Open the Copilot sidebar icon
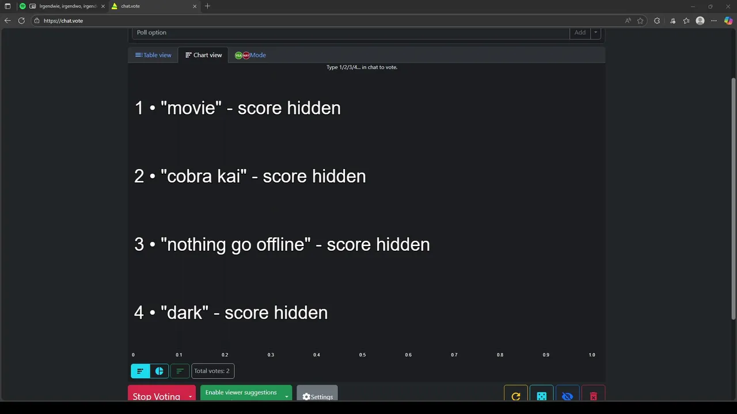737x414 pixels. (x=728, y=21)
